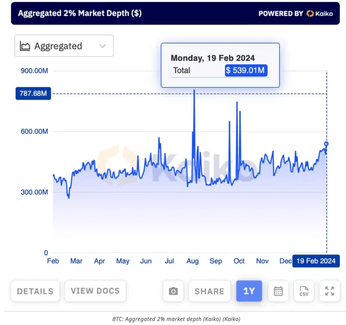Click the Kaiko logo in header
This screenshot has width=346, height=325.
(x=320, y=13)
